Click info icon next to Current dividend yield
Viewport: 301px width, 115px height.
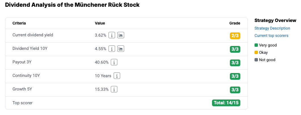(x=112, y=35)
